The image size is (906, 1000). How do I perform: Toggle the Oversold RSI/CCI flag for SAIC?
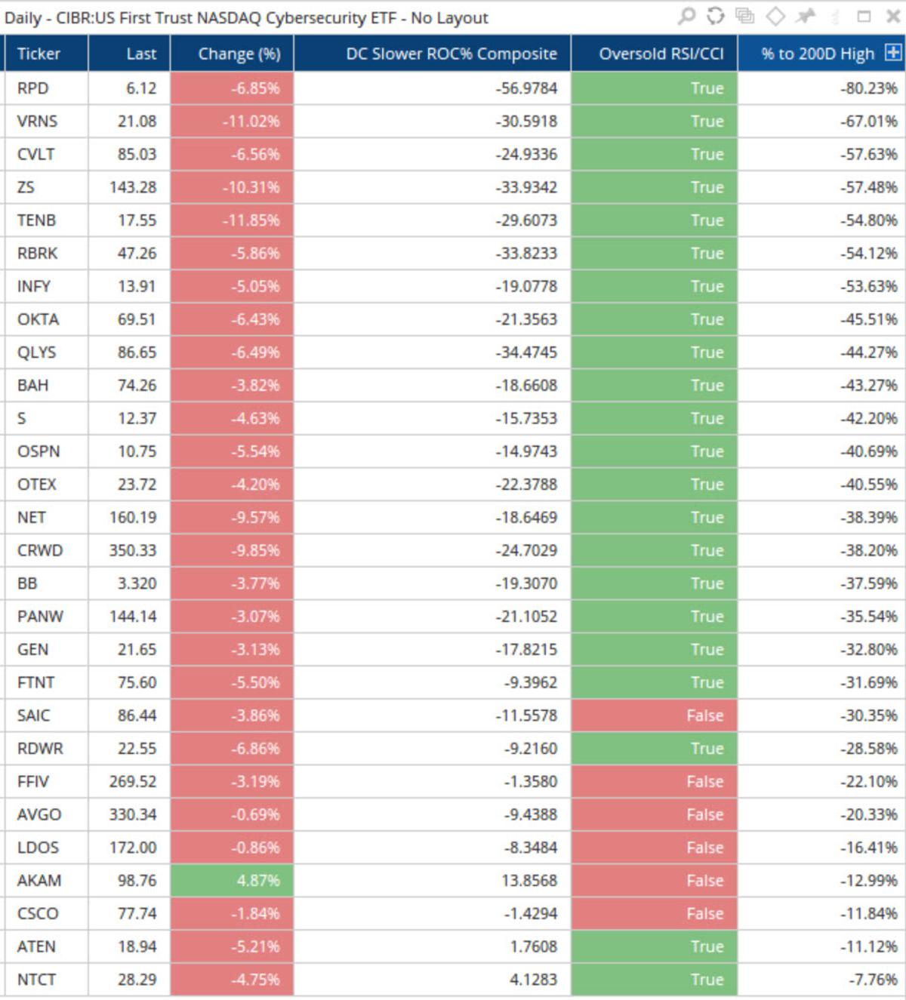[654, 715]
